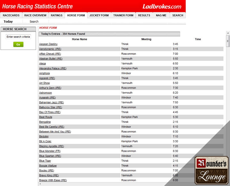The height and width of the screenshot is (186, 230).
Task: Open the RACECARDS tab
Action: click(11, 15)
